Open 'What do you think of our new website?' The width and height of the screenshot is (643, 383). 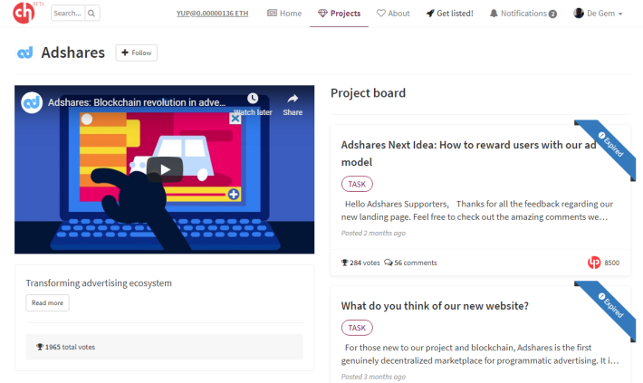point(435,306)
